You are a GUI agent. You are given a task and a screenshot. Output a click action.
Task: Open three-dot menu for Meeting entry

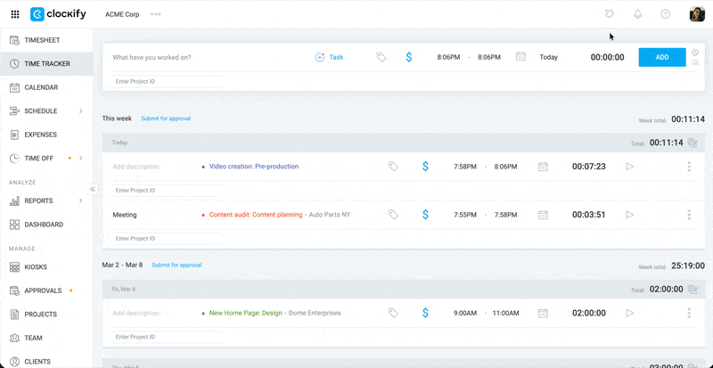(689, 215)
